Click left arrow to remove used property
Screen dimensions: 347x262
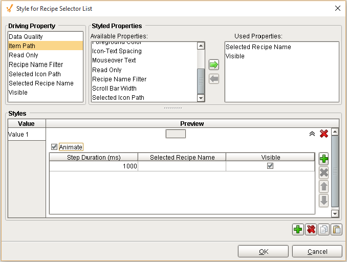(214, 79)
